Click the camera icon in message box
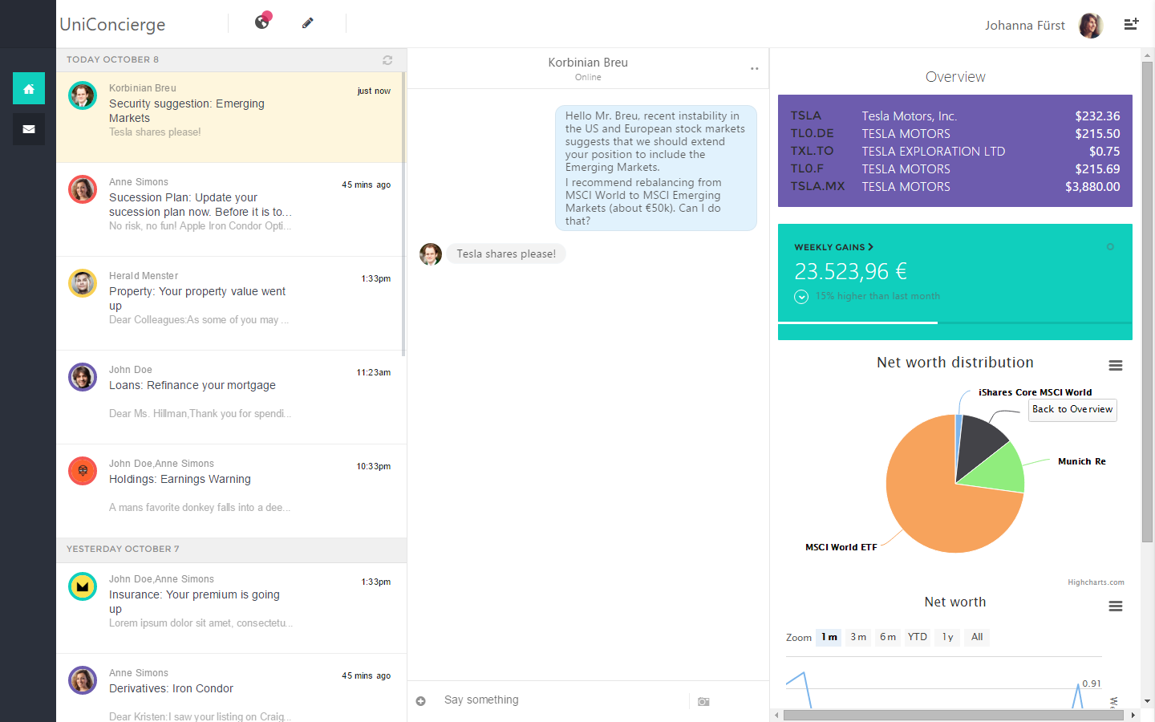 (703, 701)
